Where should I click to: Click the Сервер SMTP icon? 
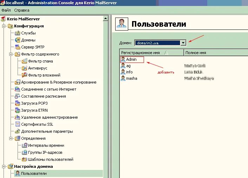18,47
